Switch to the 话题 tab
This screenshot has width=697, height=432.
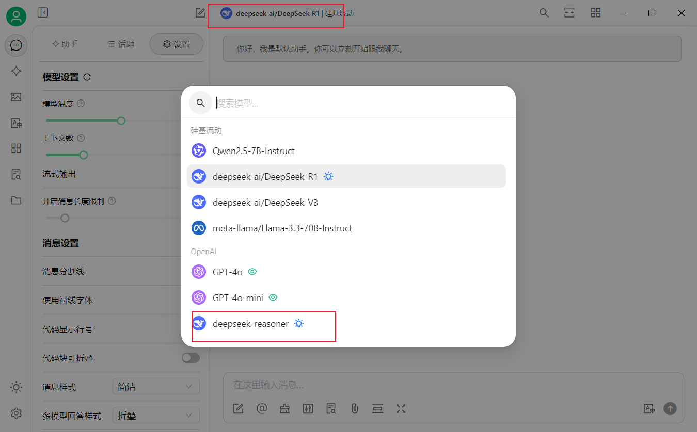[121, 44]
